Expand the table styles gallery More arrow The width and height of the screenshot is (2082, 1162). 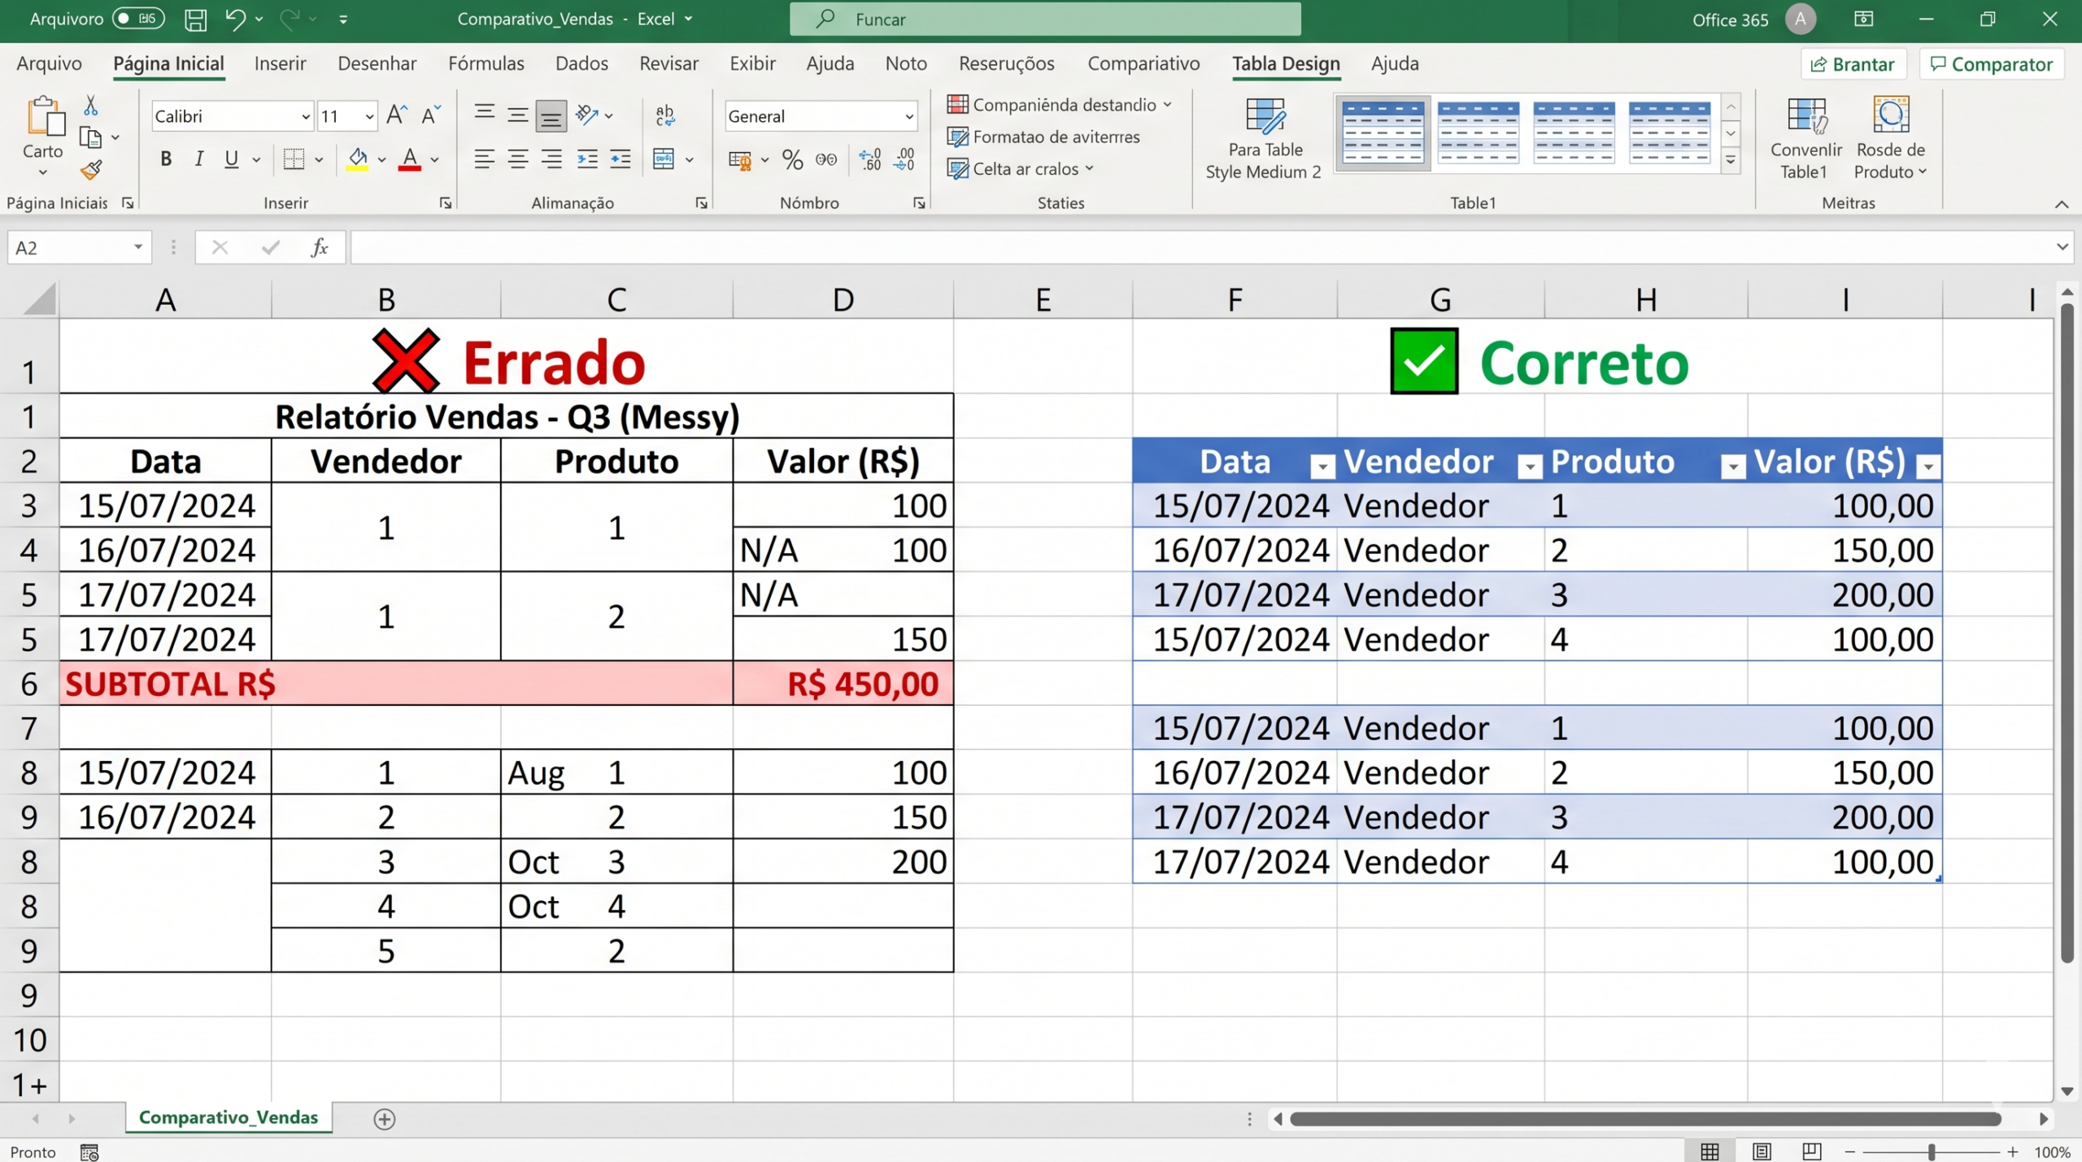[1731, 161]
